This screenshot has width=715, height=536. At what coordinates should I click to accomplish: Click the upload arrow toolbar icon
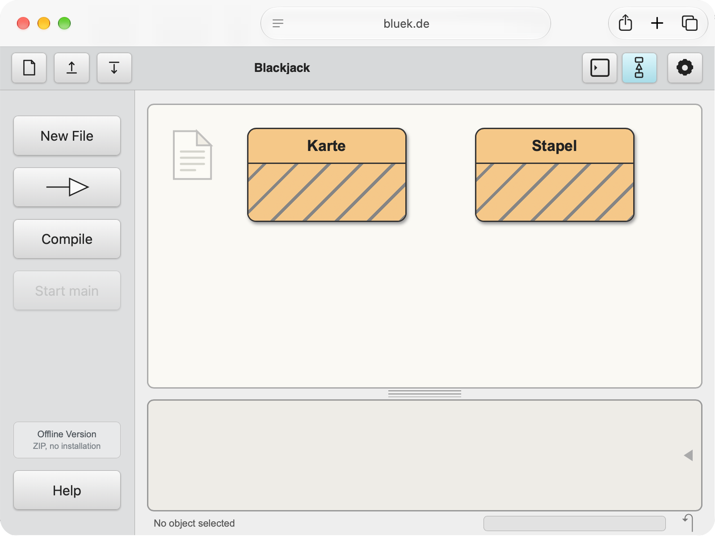[71, 68]
